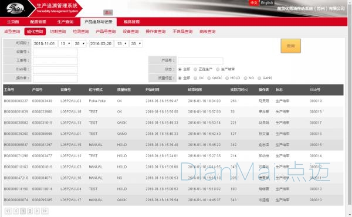Click the Gates logo in the header
This screenshot has height=217, width=352.
(x=15, y=9)
